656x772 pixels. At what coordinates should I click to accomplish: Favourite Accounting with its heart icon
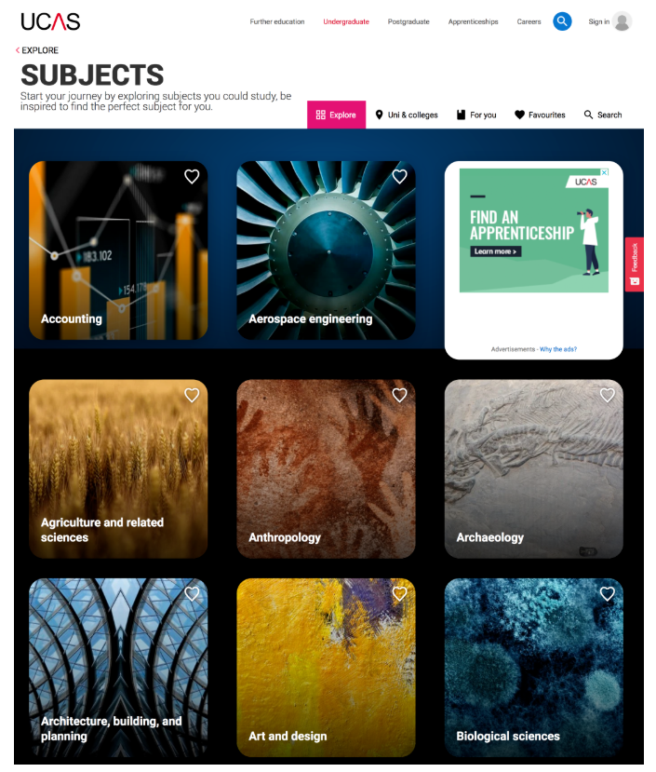pos(192,176)
